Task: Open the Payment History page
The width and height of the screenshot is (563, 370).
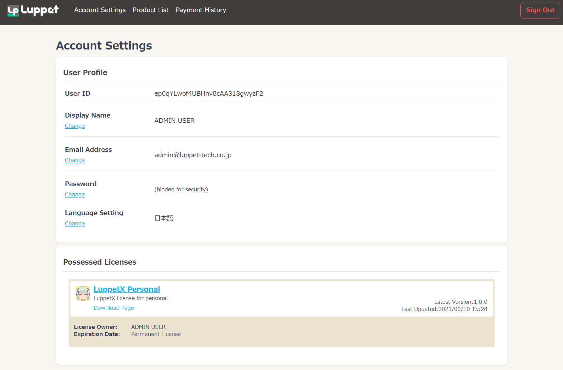Action: 201,10
